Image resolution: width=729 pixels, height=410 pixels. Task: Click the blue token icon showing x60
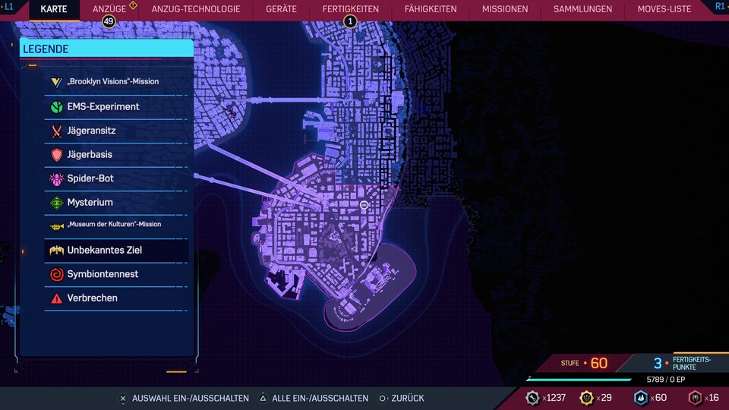coord(641,398)
